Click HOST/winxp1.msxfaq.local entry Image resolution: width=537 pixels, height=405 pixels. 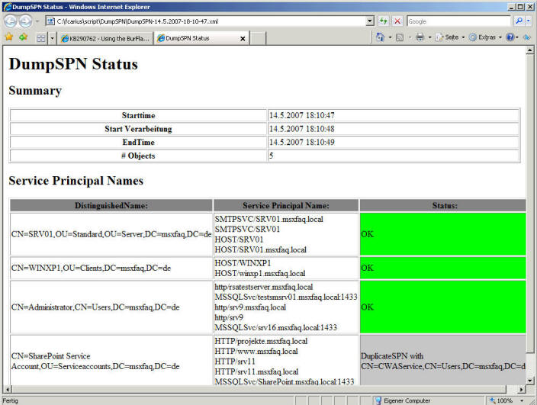[260, 274]
